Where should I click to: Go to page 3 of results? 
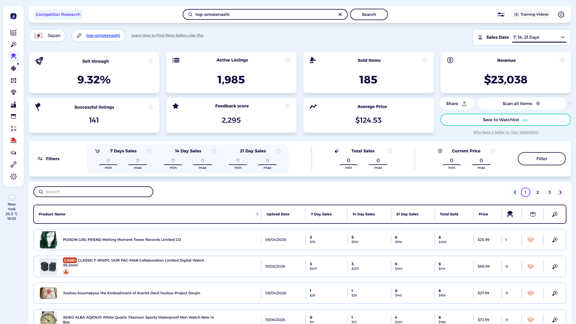coord(550,192)
